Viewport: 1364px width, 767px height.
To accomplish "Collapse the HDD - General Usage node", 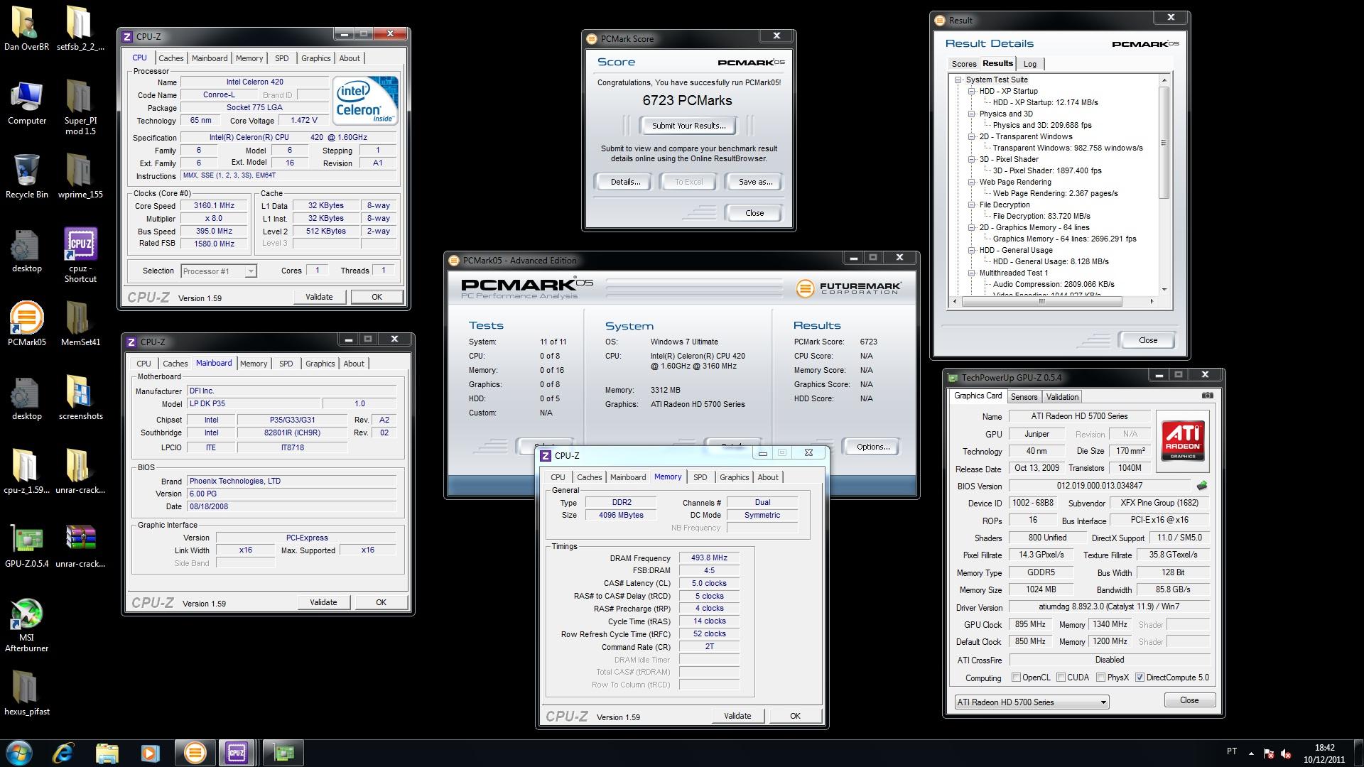I will [971, 250].
